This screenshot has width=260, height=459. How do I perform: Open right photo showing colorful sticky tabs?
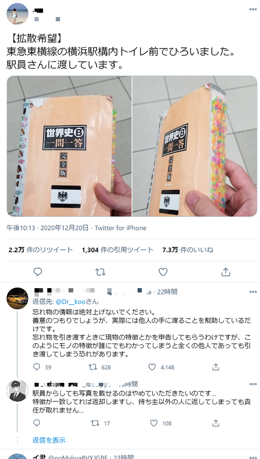click(x=195, y=146)
